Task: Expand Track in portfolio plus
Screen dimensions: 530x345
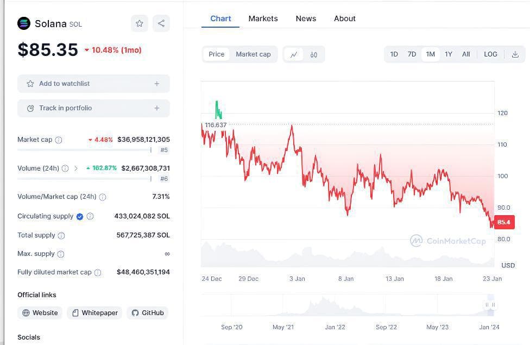Action: coord(157,108)
